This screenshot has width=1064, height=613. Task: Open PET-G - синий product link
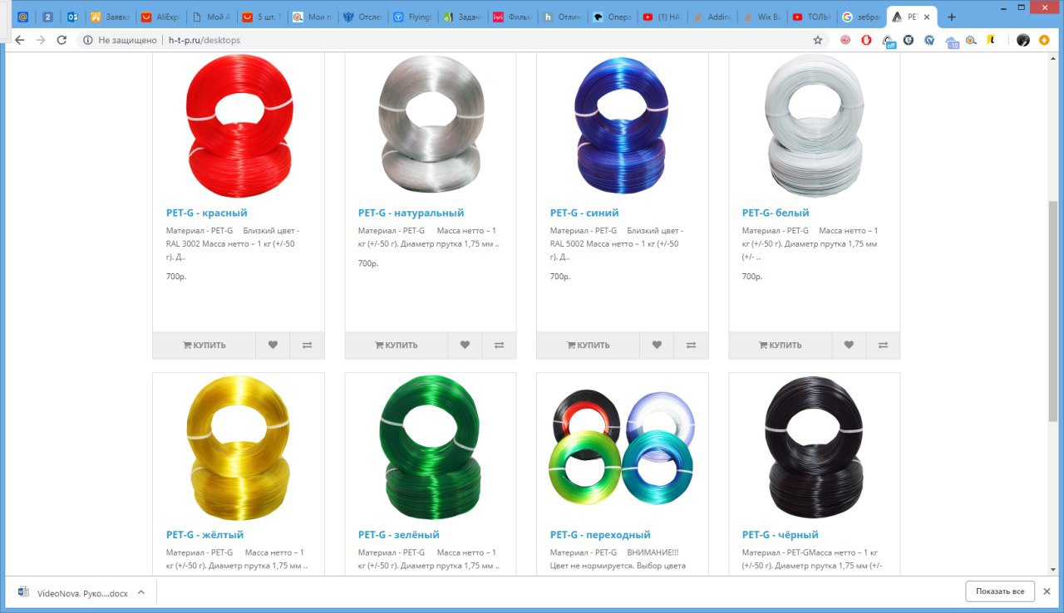pyautogui.click(x=584, y=213)
